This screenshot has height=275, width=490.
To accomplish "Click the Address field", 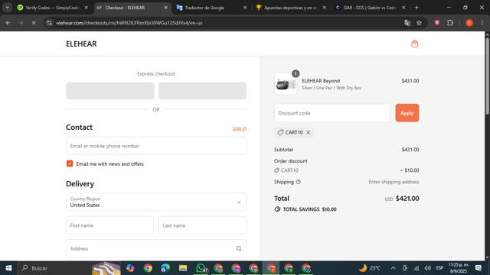I will [x=156, y=248].
